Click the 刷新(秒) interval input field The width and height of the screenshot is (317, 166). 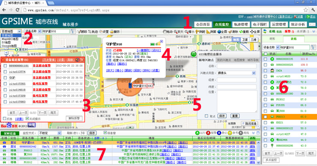pyautogui.click(x=84, y=133)
